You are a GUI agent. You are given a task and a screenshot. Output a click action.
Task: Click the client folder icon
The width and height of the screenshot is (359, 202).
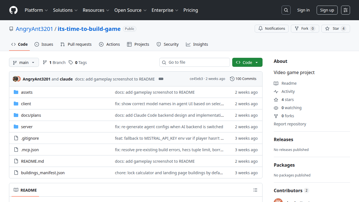[16, 104]
